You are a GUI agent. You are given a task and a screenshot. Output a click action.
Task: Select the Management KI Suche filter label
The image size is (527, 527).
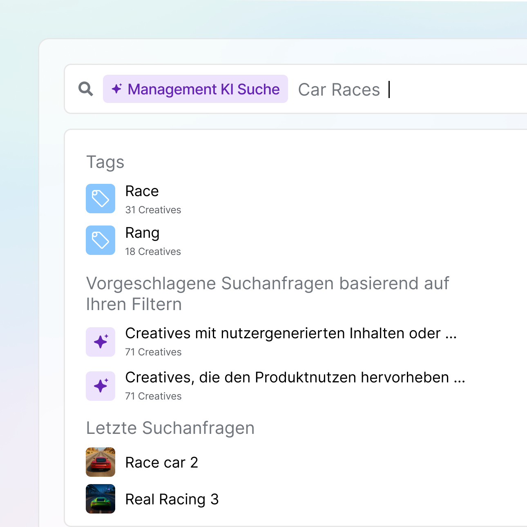pyautogui.click(x=203, y=89)
